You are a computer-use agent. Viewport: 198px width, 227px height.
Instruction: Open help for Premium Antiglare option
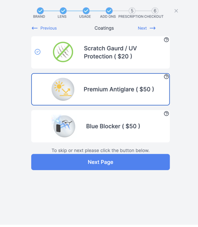pos(166,77)
